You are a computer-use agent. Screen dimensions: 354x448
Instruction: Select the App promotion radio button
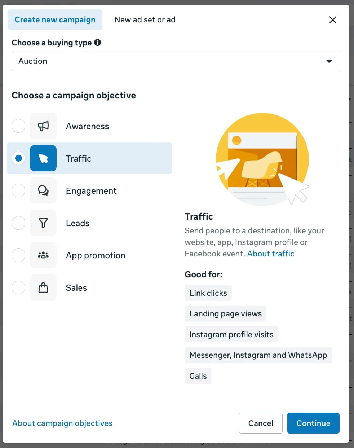[18, 255]
